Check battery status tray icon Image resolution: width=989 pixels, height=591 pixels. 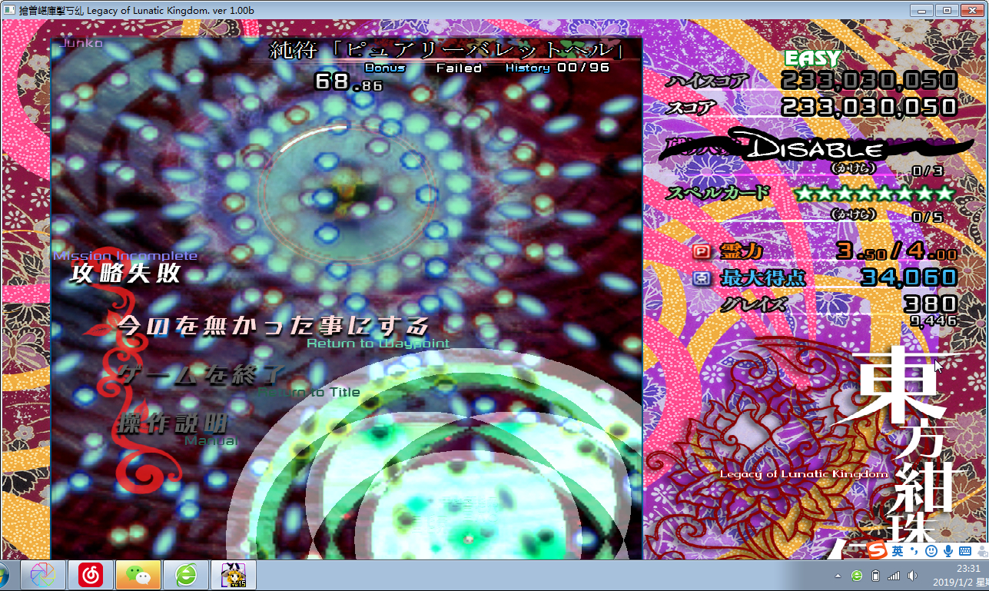[x=875, y=576]
